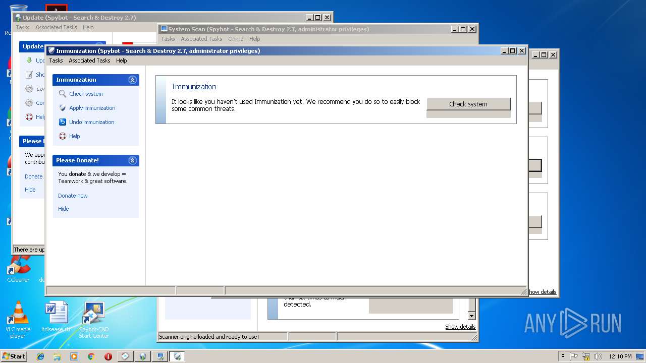Click Show details link in System Scan window

coord(460,327)
